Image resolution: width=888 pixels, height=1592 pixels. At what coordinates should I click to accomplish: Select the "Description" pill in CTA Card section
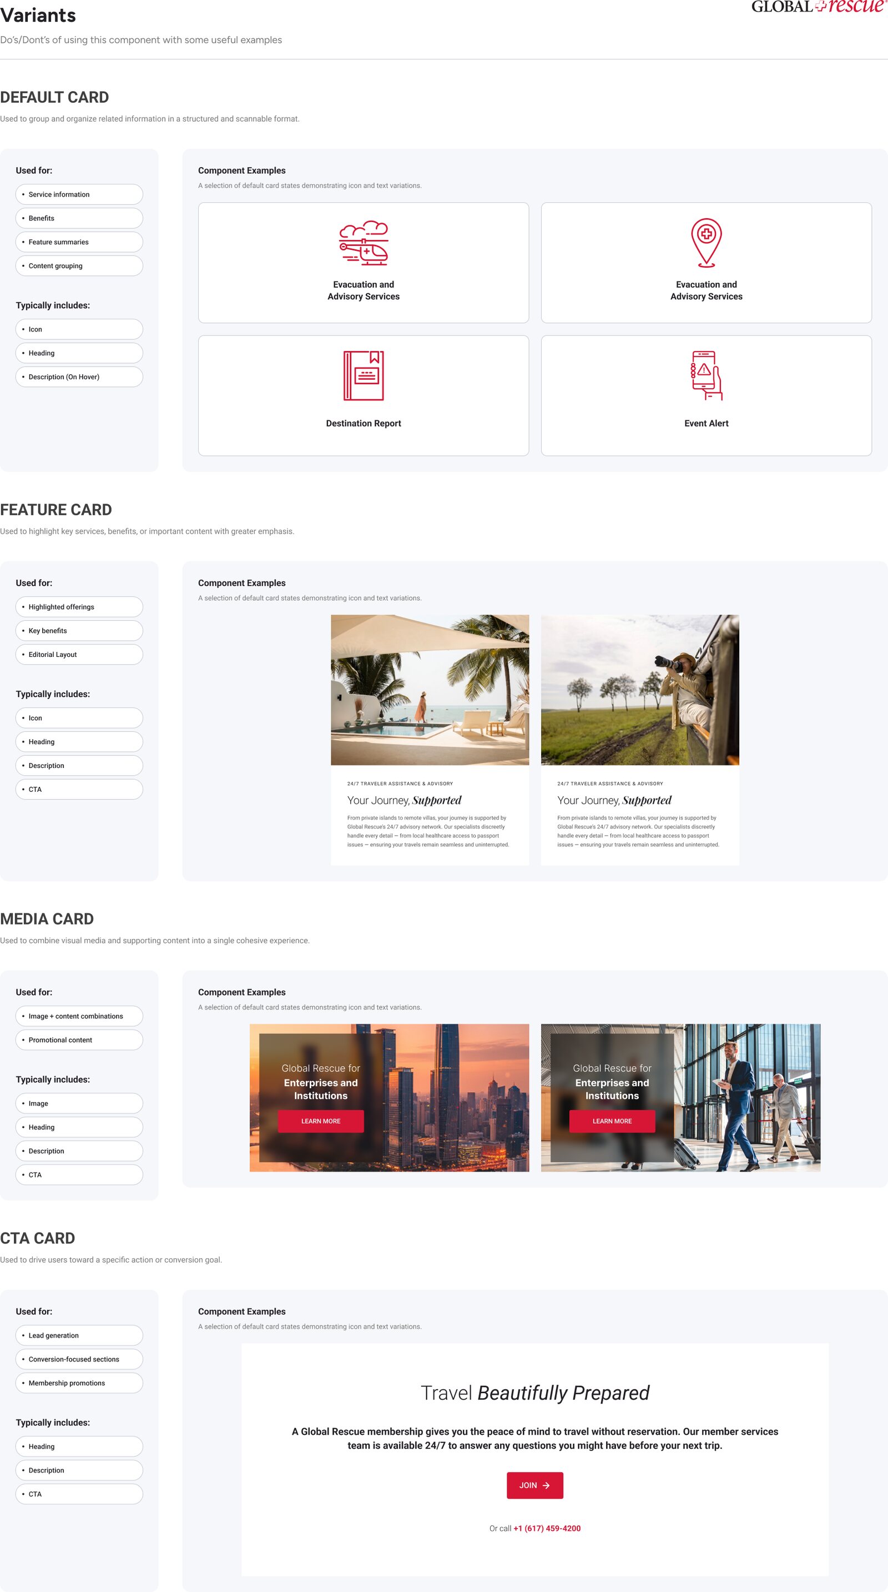click(x=79, y=1470)
